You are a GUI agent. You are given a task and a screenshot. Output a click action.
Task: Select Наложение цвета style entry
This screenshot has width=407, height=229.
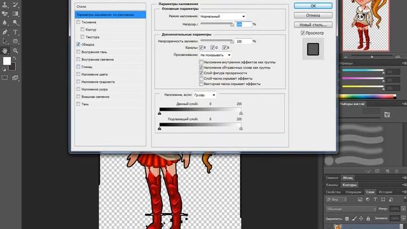coord(94,74)
